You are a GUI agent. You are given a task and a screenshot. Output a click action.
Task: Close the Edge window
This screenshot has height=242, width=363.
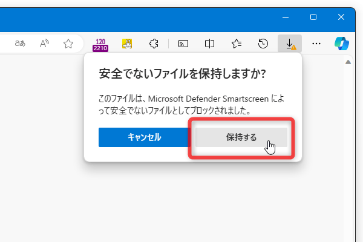click(x=341, y=17)
